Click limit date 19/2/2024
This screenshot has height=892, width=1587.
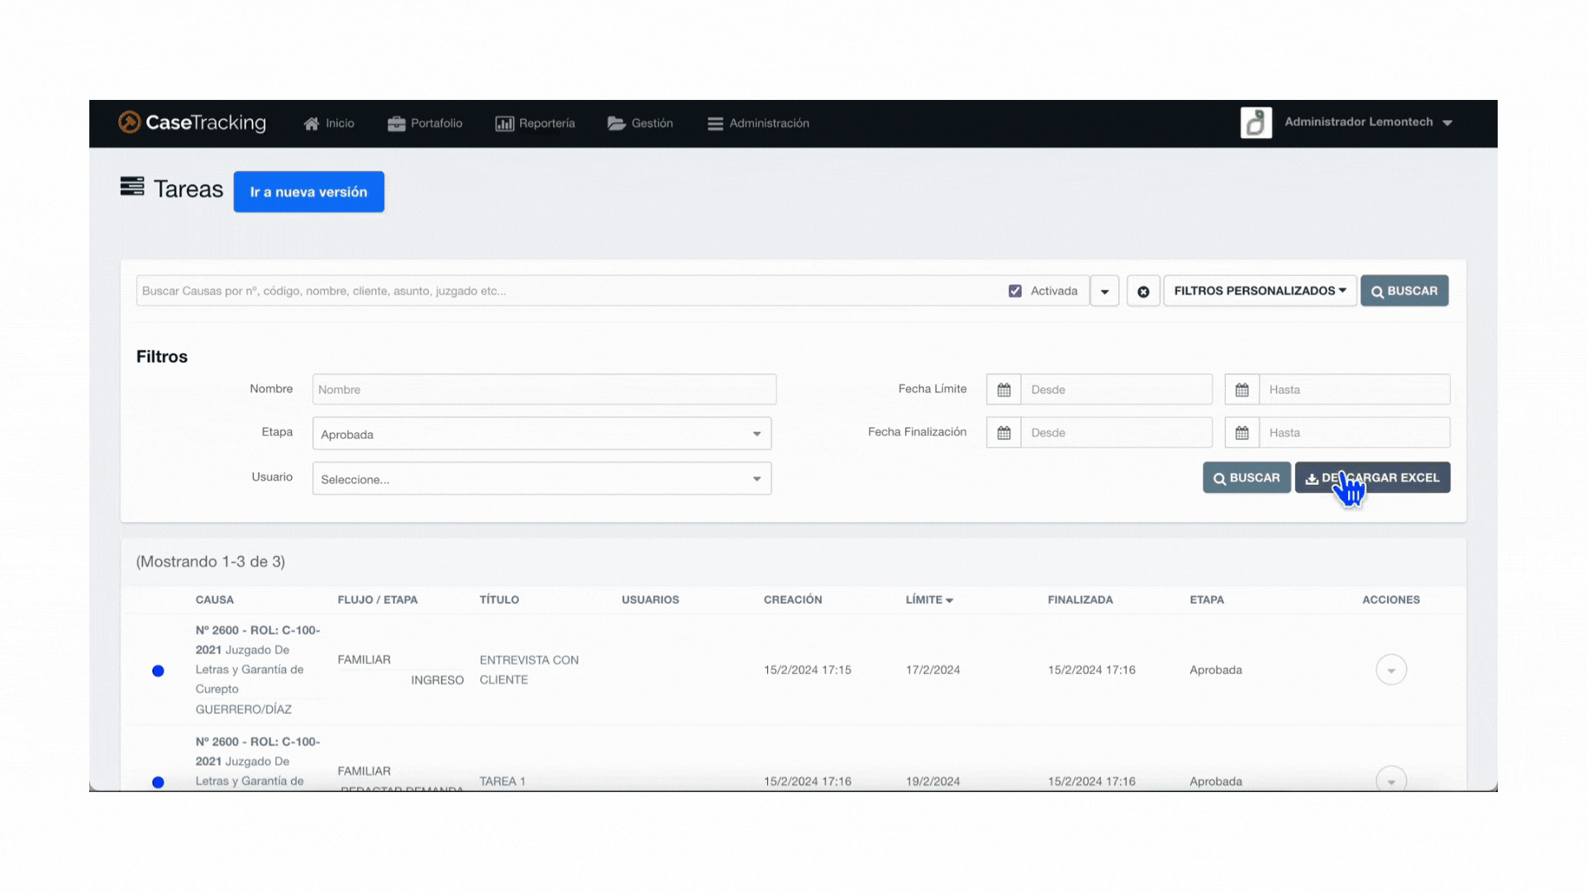click(932, 781)
